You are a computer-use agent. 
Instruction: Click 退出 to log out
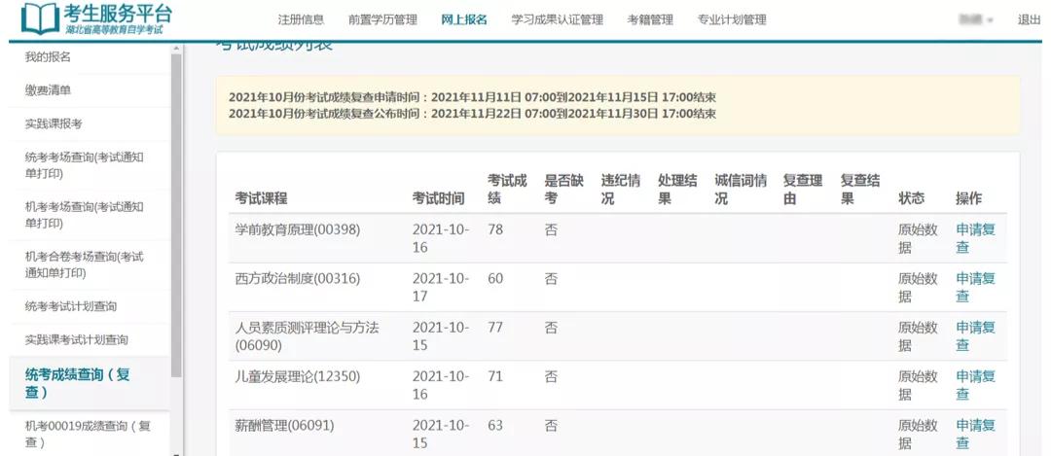tap(1029, 20)
